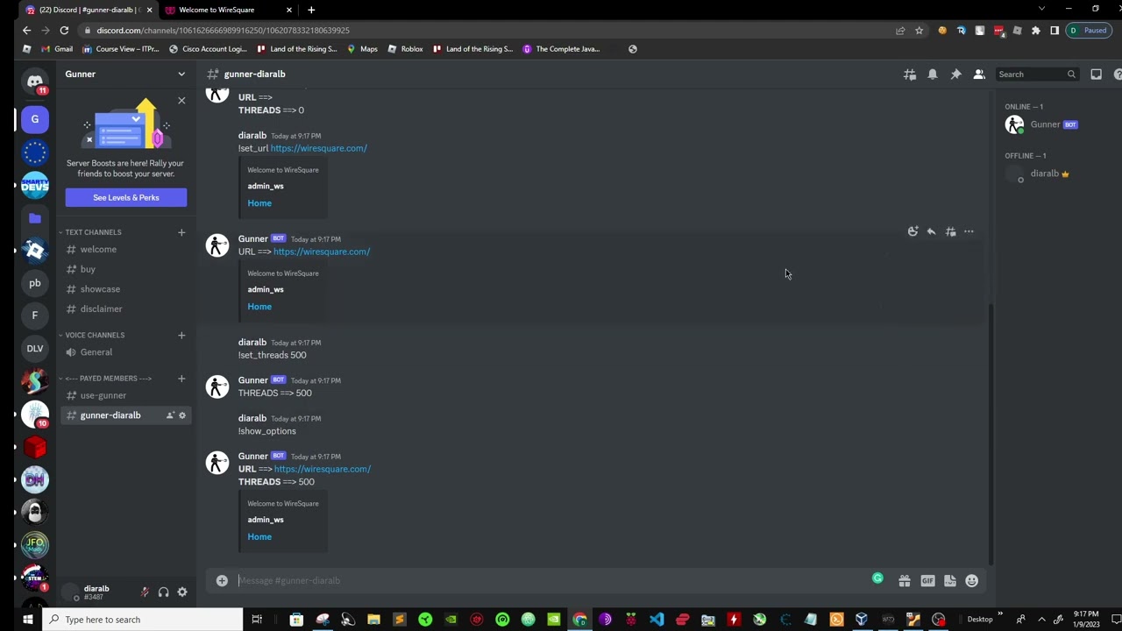This screenshot has width=1122, height=631.
Task: Create invite for gunner-diaralb channel
Action: pyautogui.click(x=170, y=415)
